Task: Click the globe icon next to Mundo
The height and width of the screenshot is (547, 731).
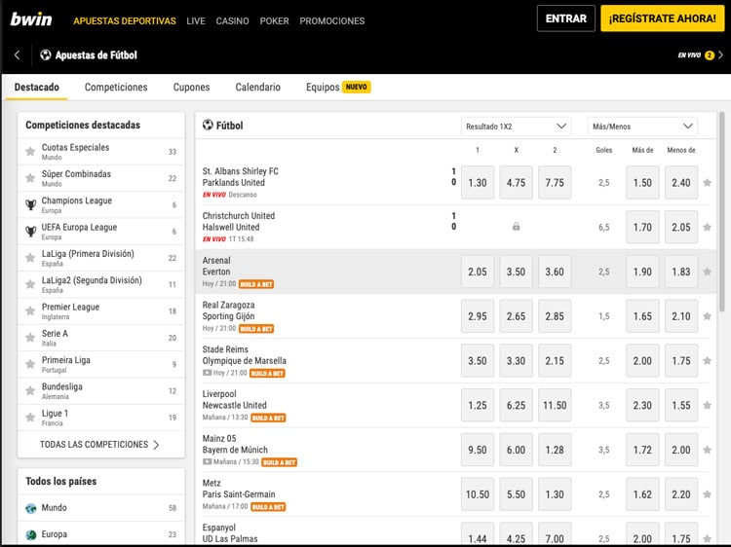Action: click(31, 508)
